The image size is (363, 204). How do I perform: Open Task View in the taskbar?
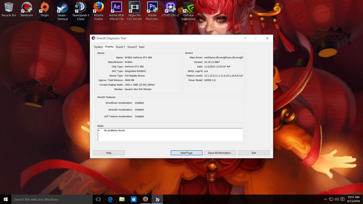coord(98,199)
